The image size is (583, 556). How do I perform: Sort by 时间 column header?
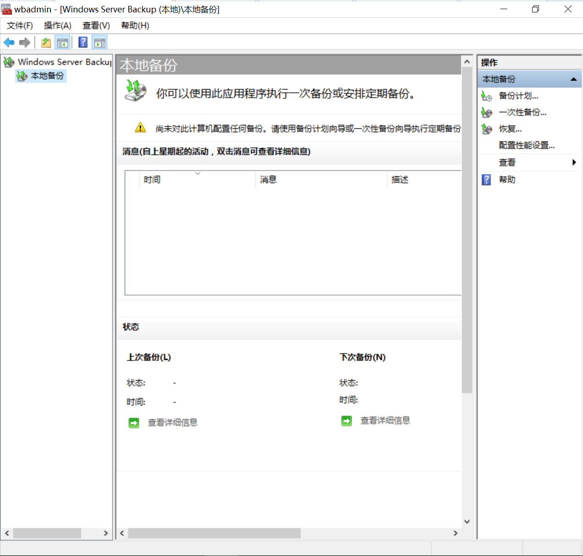(197, 179)
